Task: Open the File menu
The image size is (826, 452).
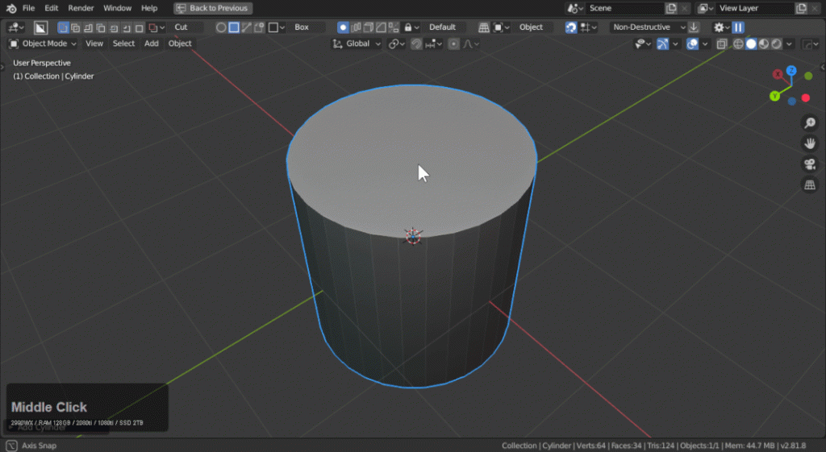Action: click(28, 8)
